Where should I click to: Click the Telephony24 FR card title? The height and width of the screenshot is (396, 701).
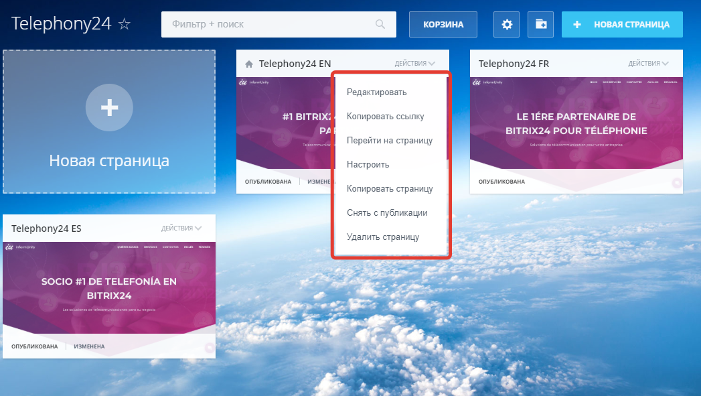514,64
